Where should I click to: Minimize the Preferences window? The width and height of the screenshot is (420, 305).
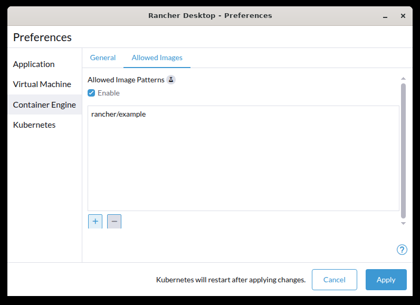pos(387,16)
